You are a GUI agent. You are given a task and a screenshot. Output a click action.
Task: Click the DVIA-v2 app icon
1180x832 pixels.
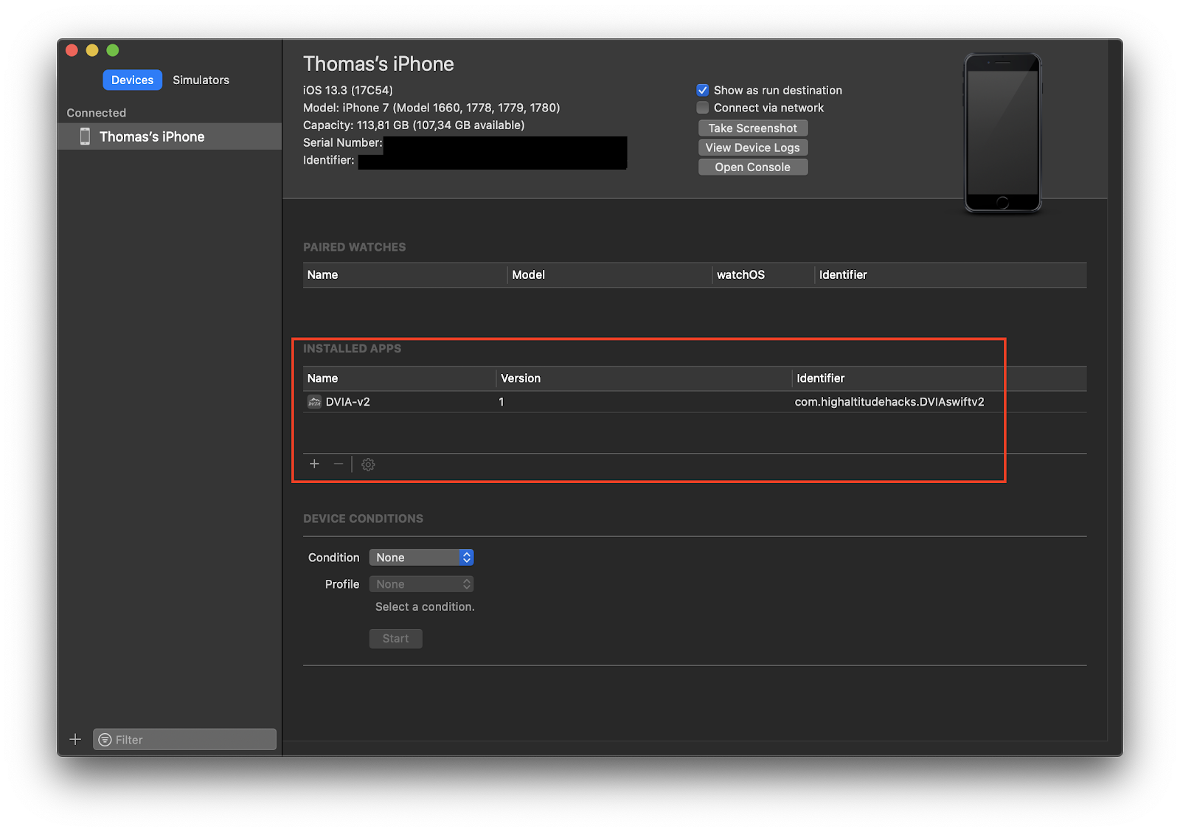coord(314,401)
